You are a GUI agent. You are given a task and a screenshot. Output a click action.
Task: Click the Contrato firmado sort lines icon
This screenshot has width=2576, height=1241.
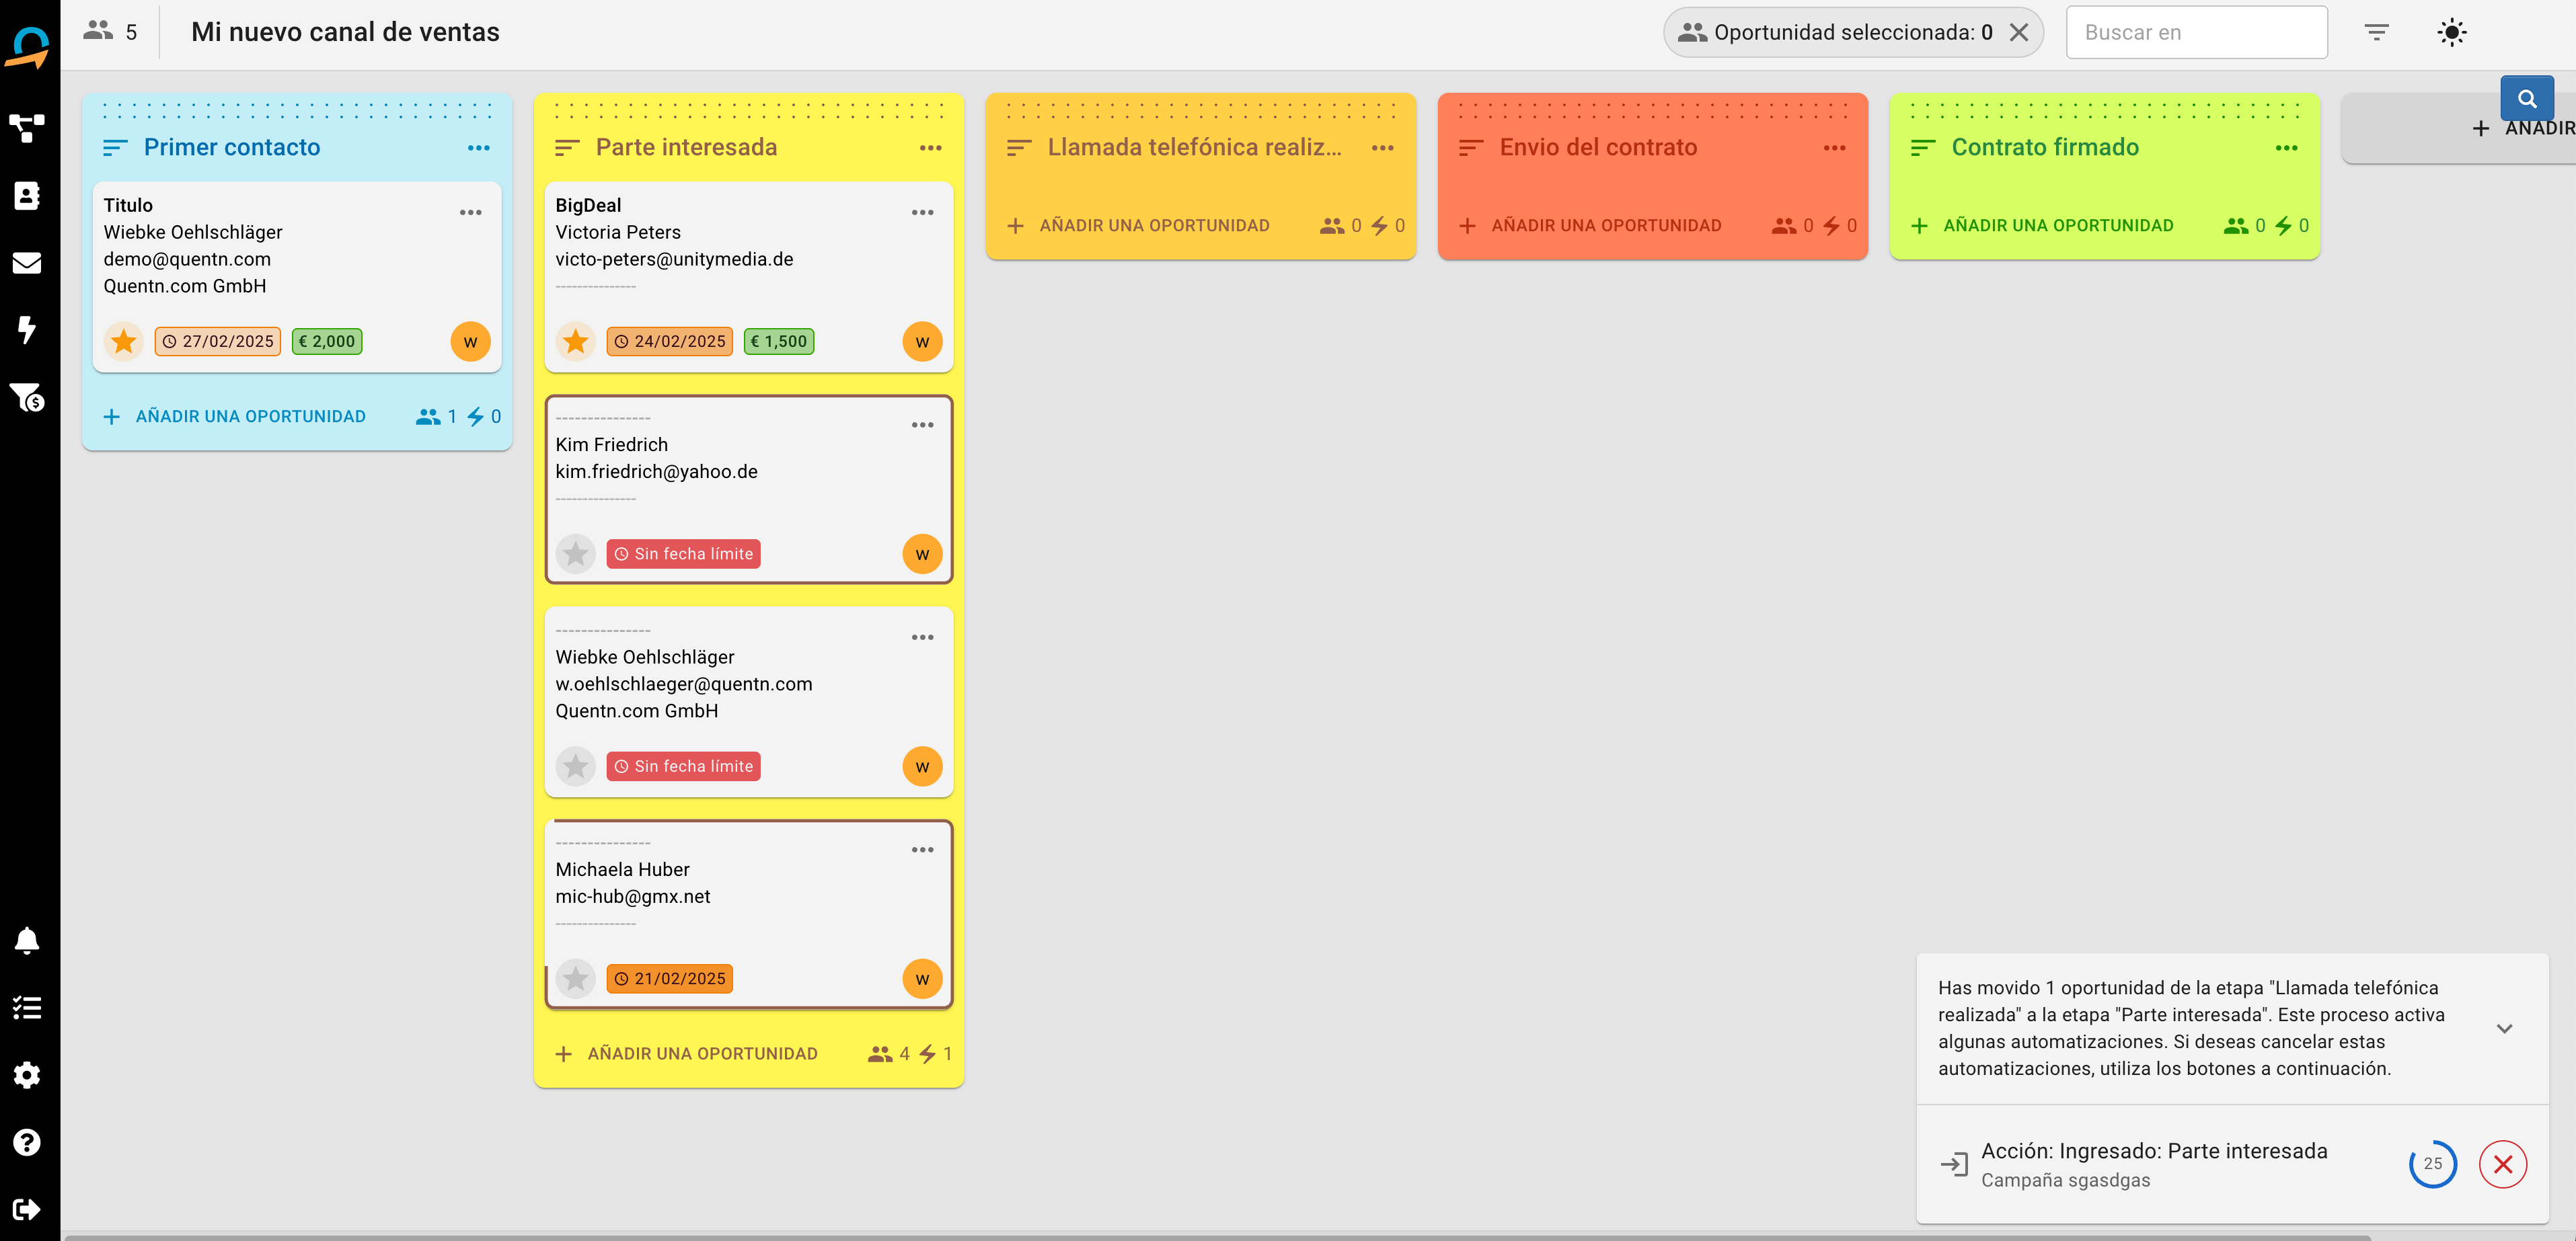[1923, 148]
